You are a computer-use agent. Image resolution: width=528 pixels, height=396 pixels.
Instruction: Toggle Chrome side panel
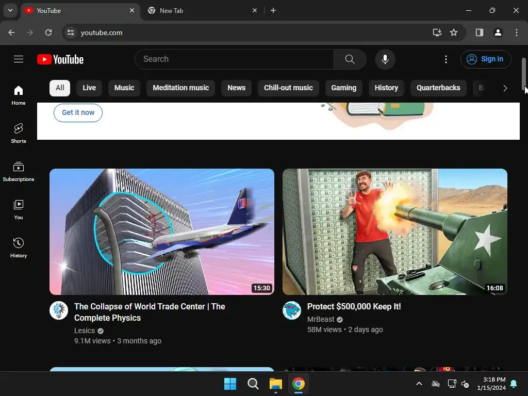click(x=479, y=32)
